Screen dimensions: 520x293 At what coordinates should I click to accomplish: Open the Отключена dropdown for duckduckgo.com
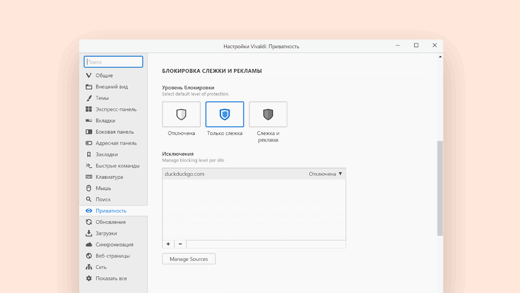pyautogui.click(x=325, y=174)
